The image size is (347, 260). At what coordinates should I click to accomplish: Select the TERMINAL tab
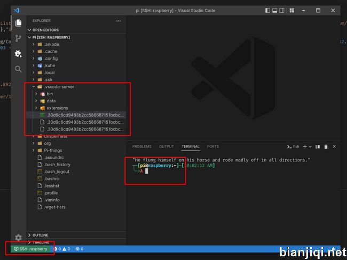(191, 147)
